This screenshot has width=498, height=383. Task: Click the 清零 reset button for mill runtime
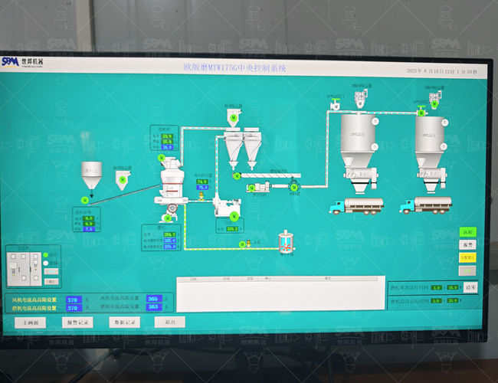(x=471, y=288)
